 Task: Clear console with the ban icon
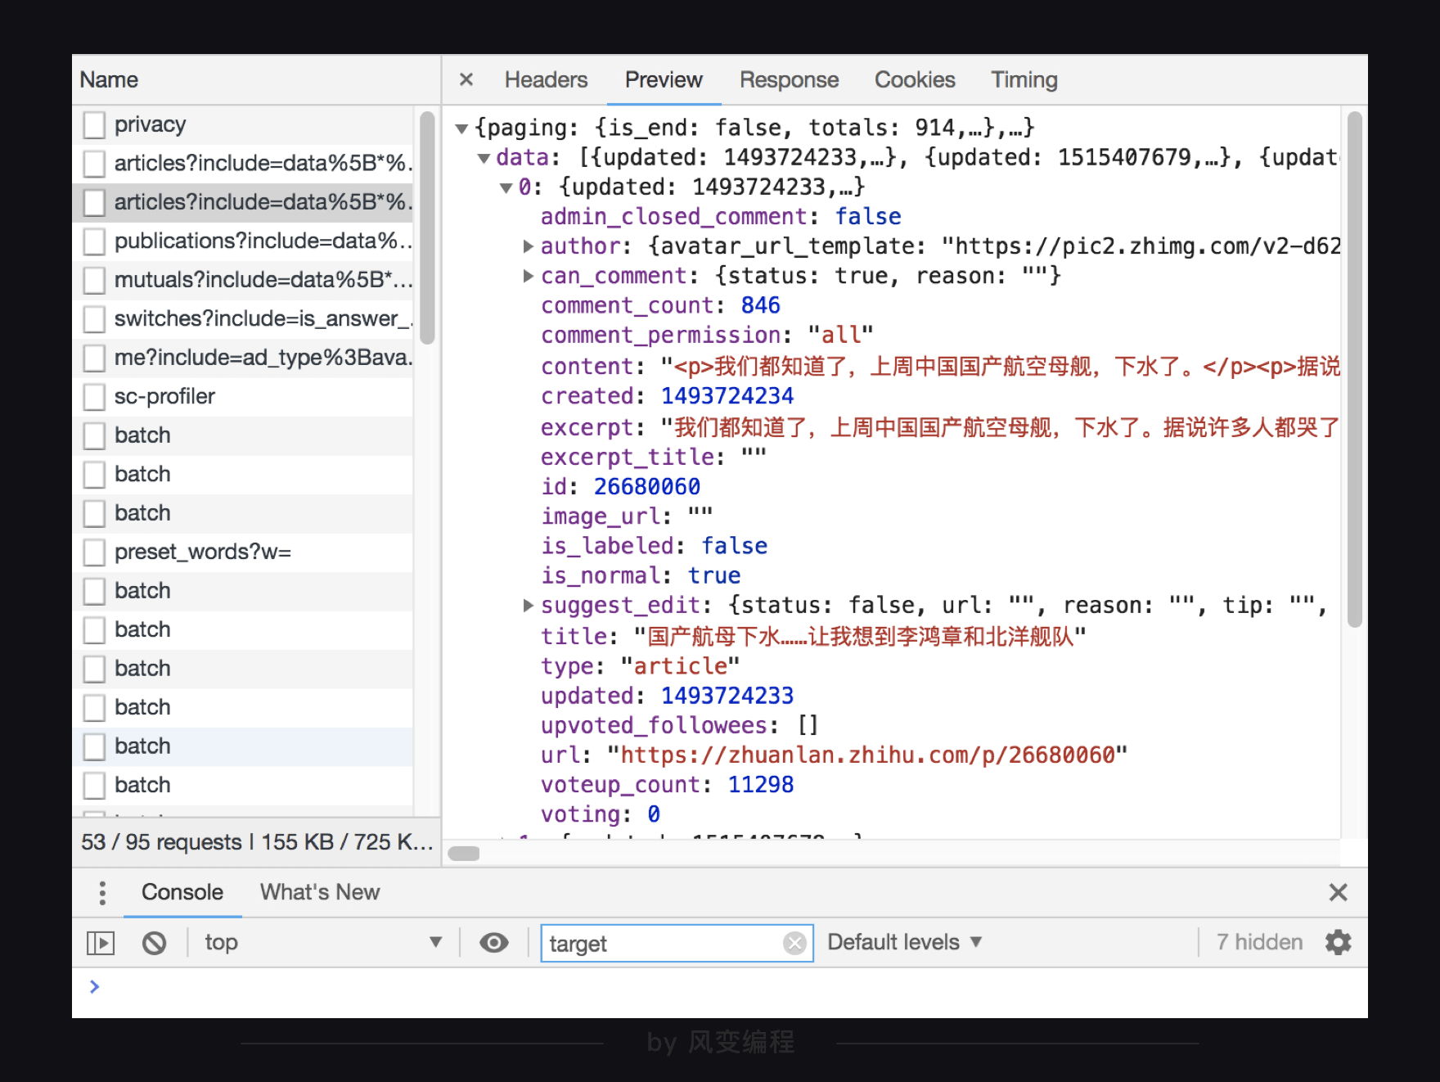point(154,943)
